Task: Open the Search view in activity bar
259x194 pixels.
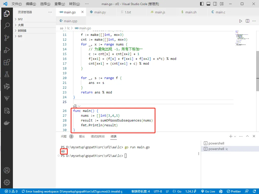Action: coord(7,26)
